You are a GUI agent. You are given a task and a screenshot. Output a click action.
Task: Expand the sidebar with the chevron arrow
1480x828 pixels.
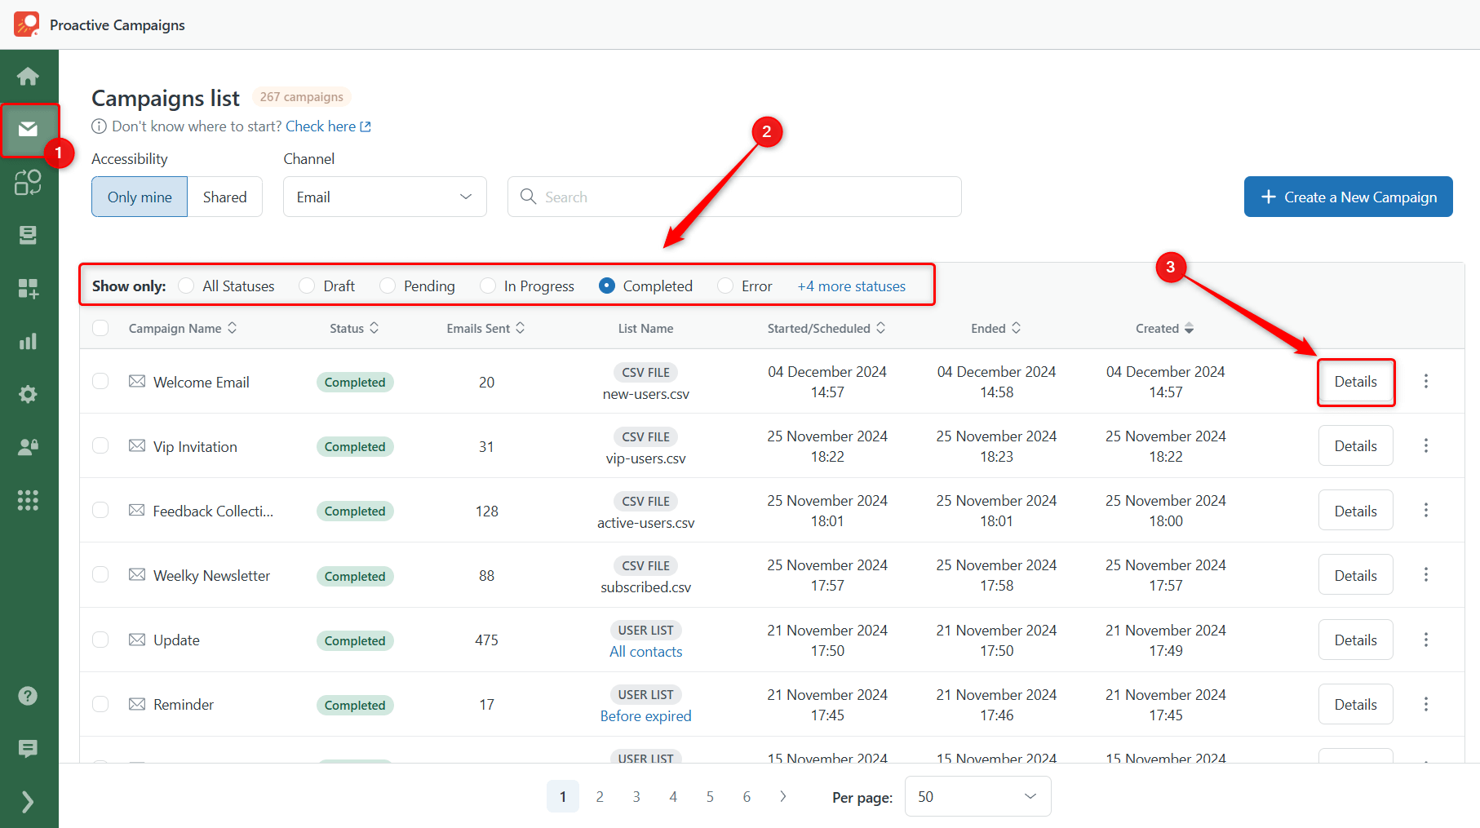28,802
